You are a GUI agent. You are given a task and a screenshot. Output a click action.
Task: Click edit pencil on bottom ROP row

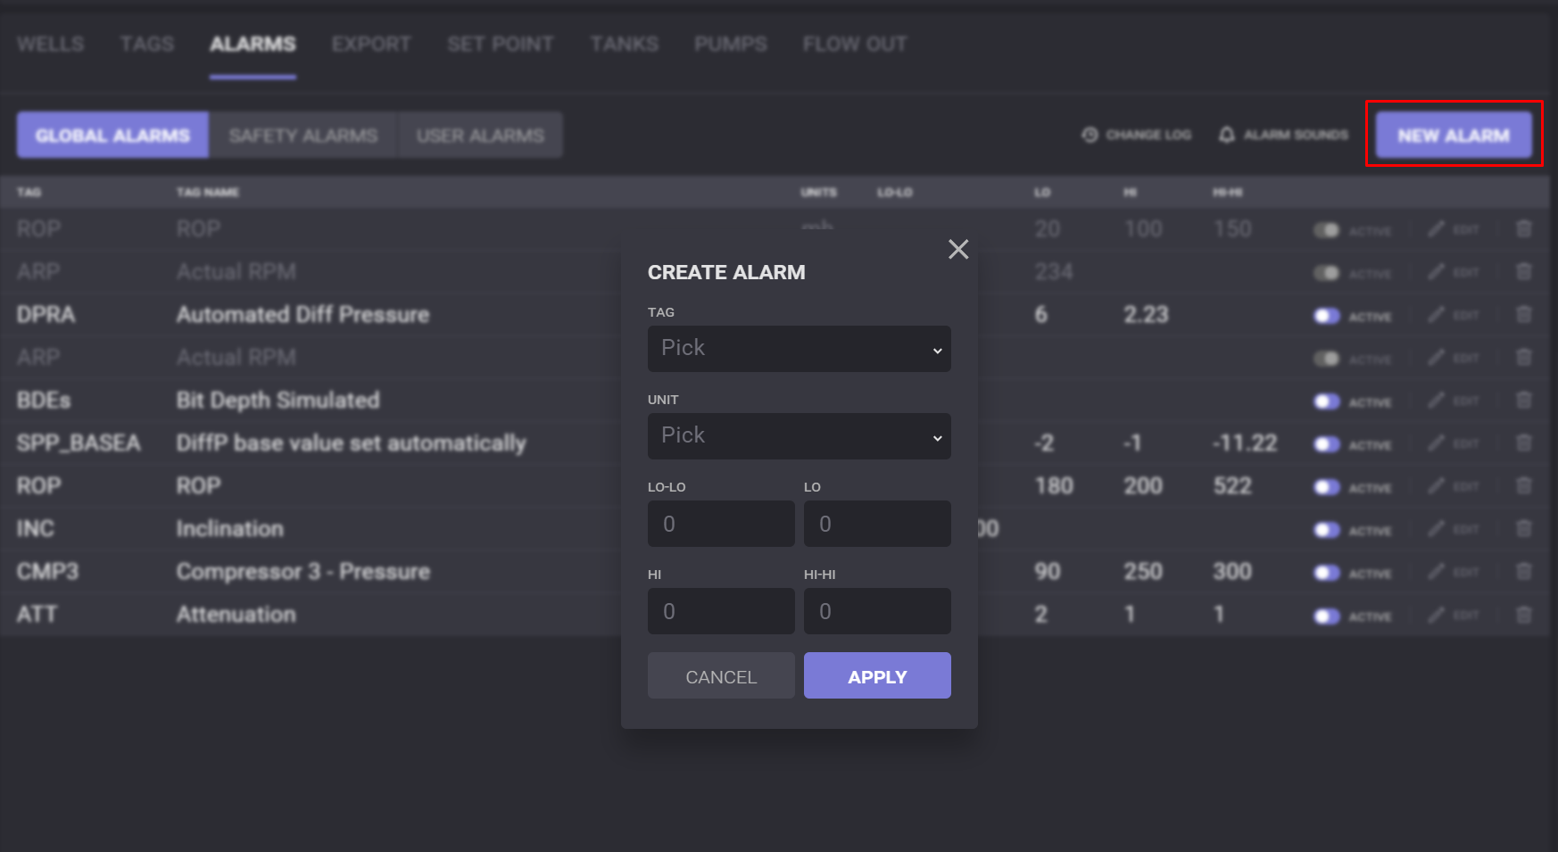coord(1436,486)
